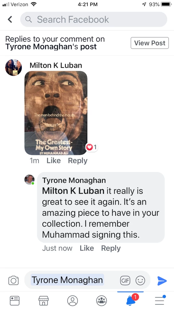Viewport: 174px width, 310px height.
Task: Like Milton K Luban's photo comment
Action: (x=54, y=161)
